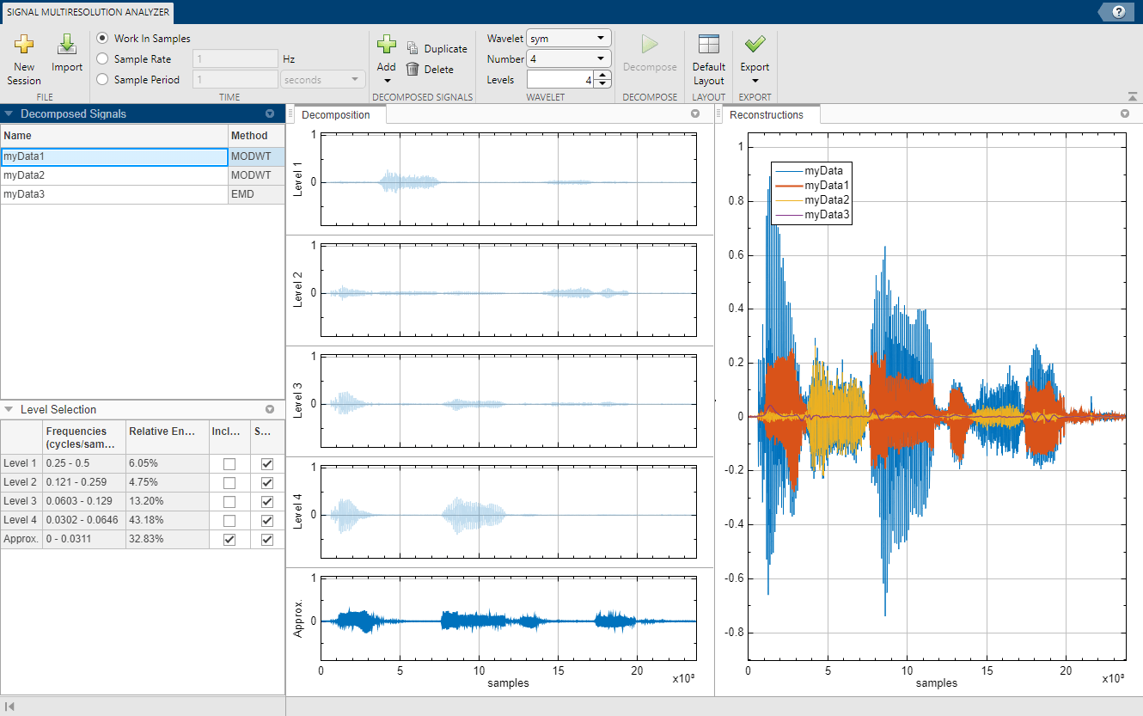This screenshot has width=1143, height=716.
Task: Switch to the Reconstructions tab
Action: [768, 113]
